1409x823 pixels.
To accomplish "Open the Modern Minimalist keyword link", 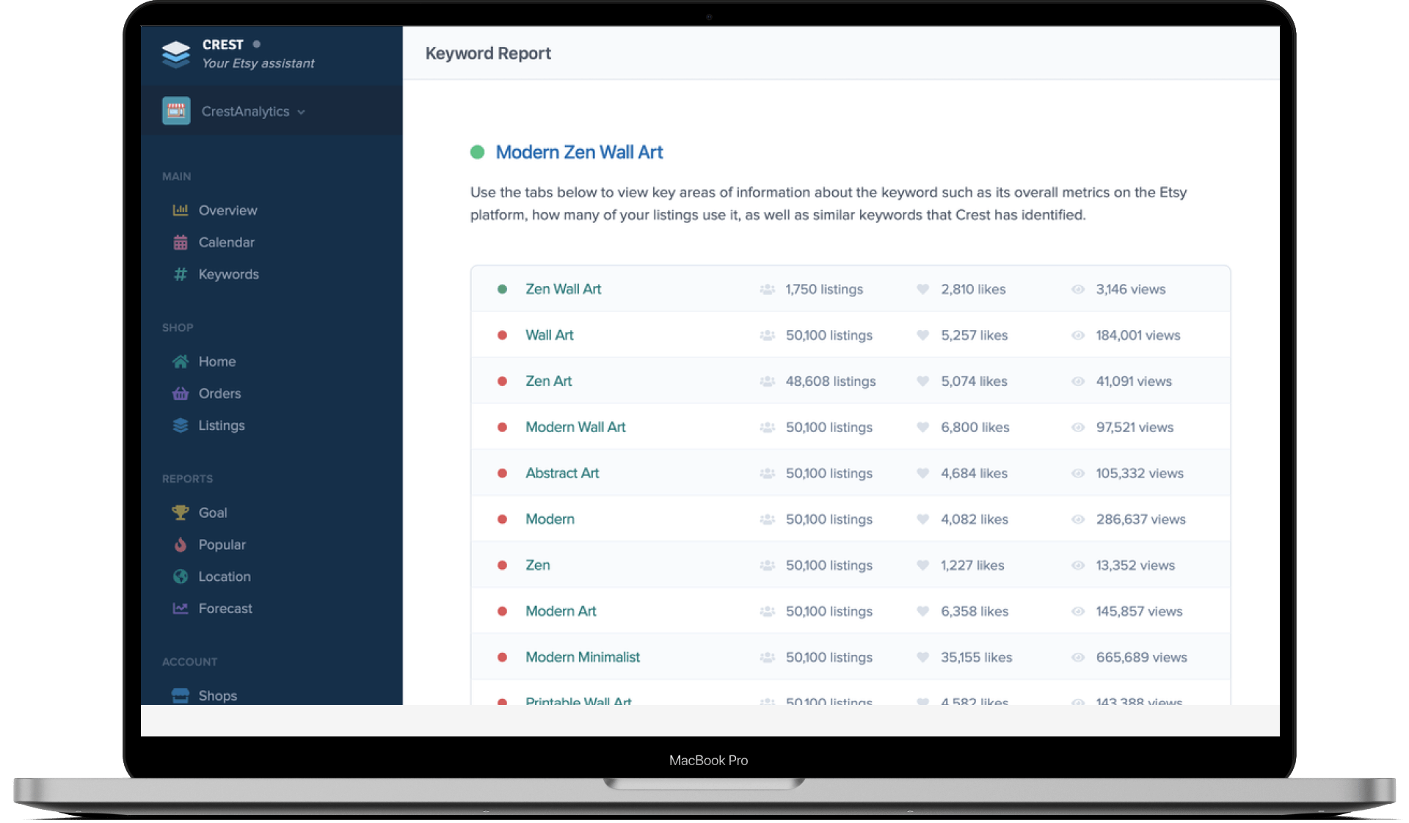I will (x=582, y=657).
